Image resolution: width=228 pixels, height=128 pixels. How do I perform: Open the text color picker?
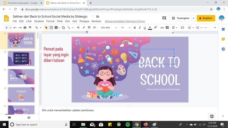pos(150,28)
